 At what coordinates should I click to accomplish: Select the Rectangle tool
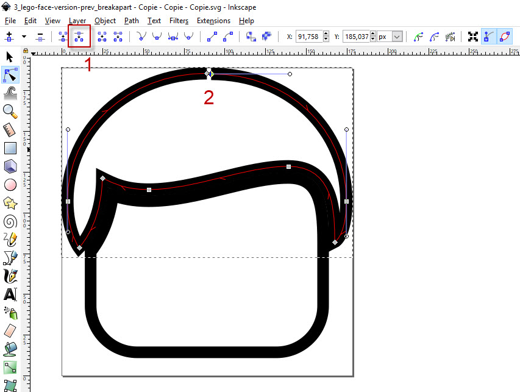(x=10, y=148)
